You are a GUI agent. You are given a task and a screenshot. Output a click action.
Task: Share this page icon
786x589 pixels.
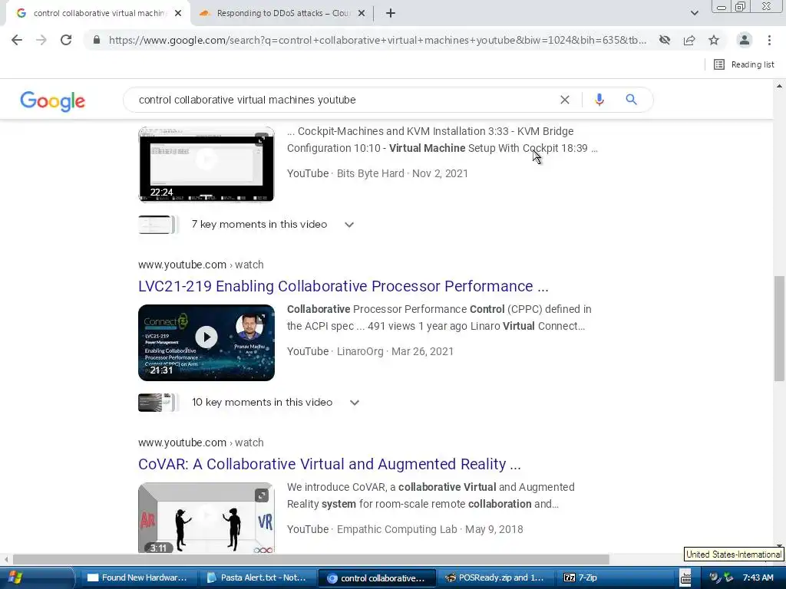click(689, 40)
